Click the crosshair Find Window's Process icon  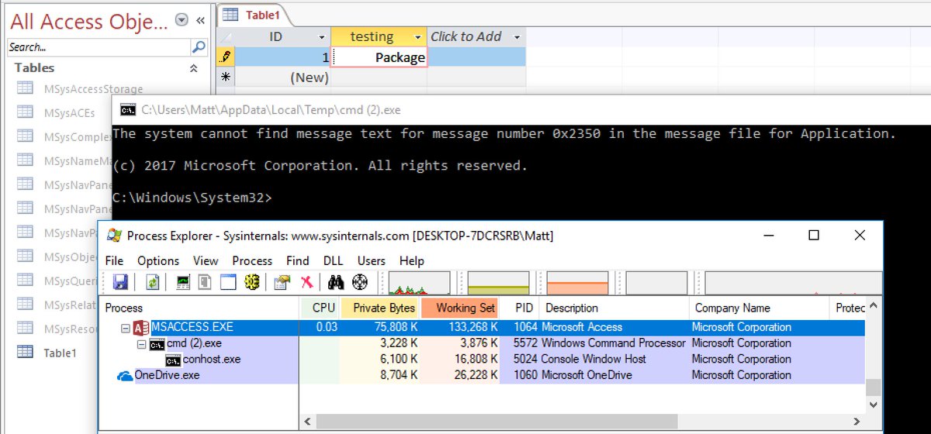[x=360, y=282]
